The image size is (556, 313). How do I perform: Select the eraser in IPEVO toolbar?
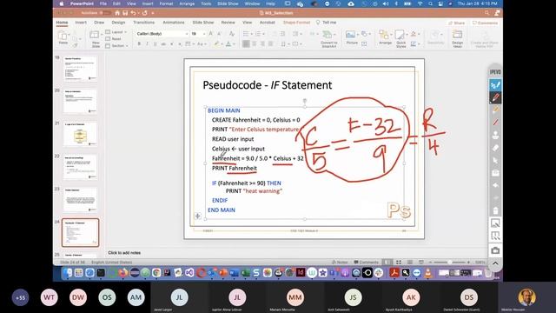click(x=495, y=148)
